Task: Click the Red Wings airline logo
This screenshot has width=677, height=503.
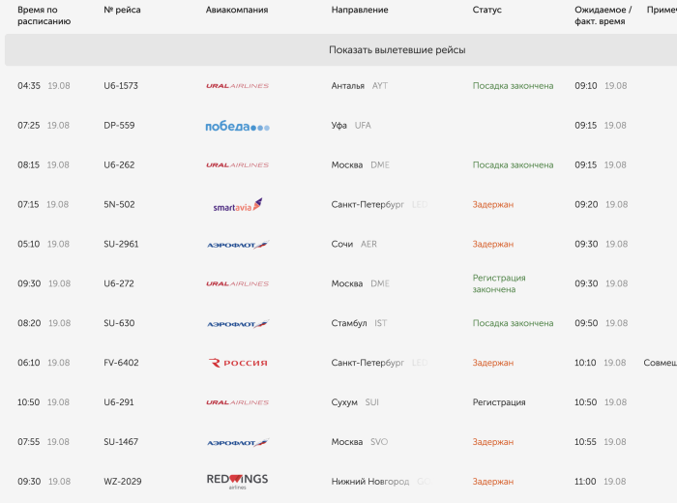Action: coord(238,482)
